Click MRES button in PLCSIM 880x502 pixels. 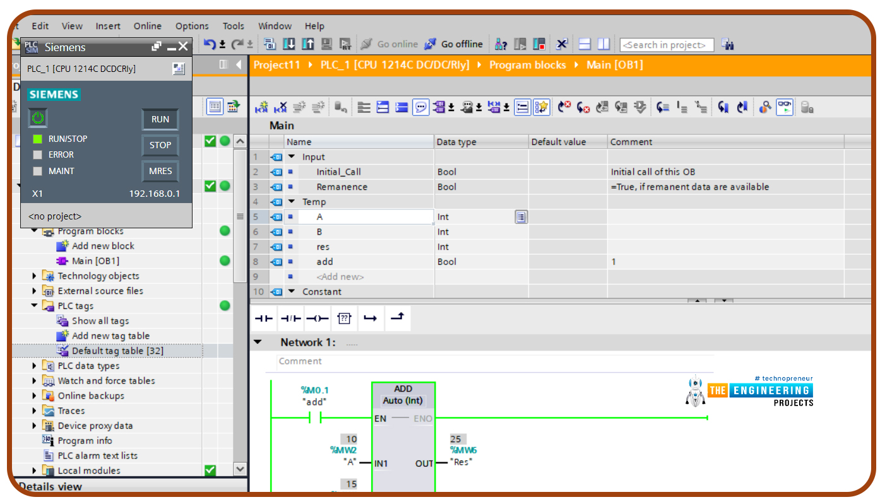160,171
